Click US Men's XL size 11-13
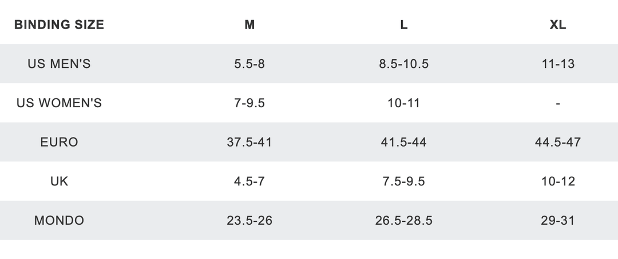Screen dimensions: 618x259 [557, 64]
